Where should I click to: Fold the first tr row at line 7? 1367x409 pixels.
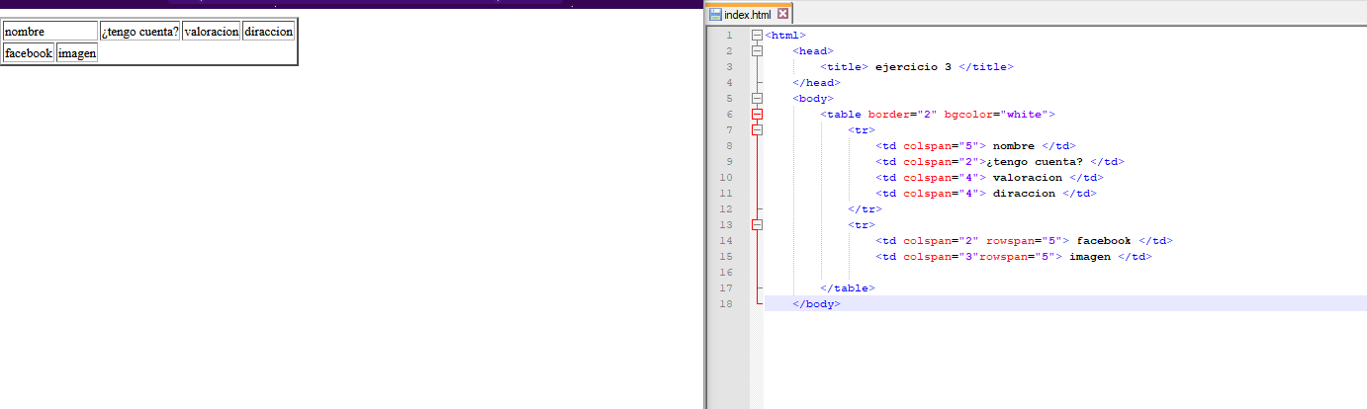point(757,130)
